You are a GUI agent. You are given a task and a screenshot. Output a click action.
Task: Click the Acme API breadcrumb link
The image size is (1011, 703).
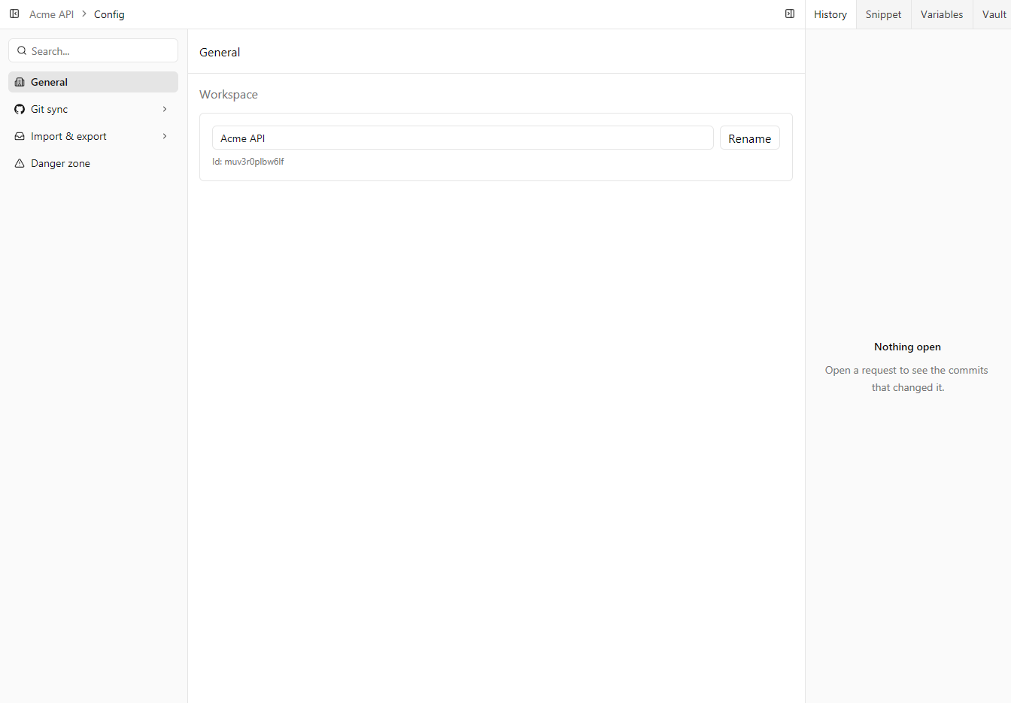pos(51,14)
